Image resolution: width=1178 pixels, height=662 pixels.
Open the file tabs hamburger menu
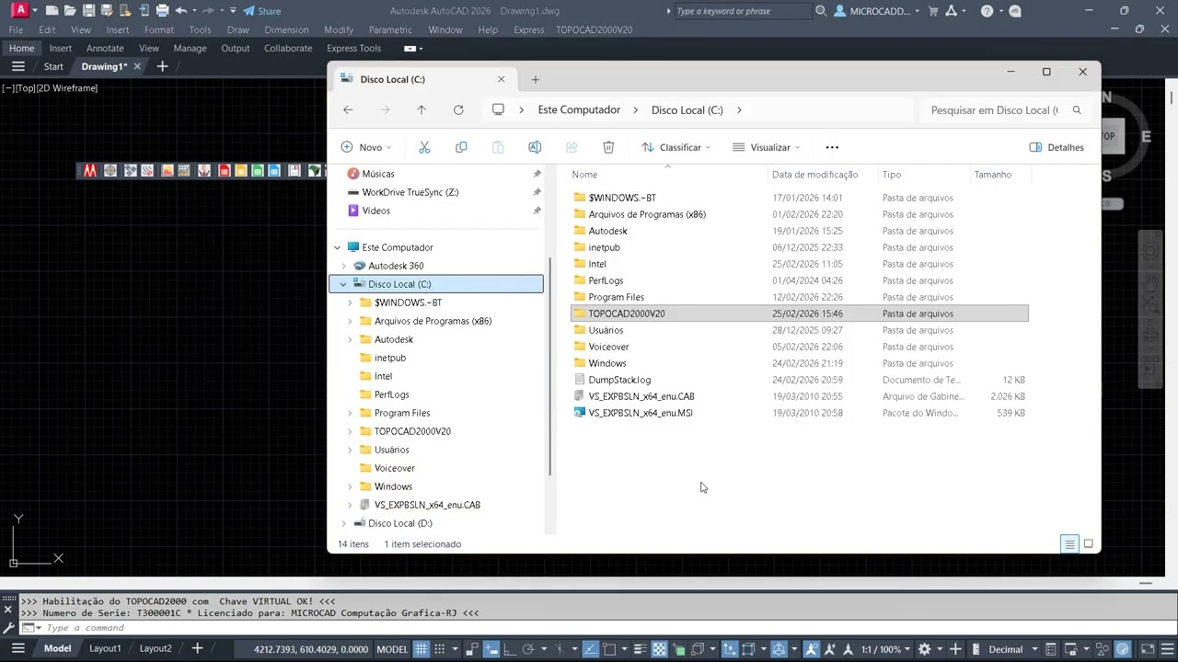17,66
